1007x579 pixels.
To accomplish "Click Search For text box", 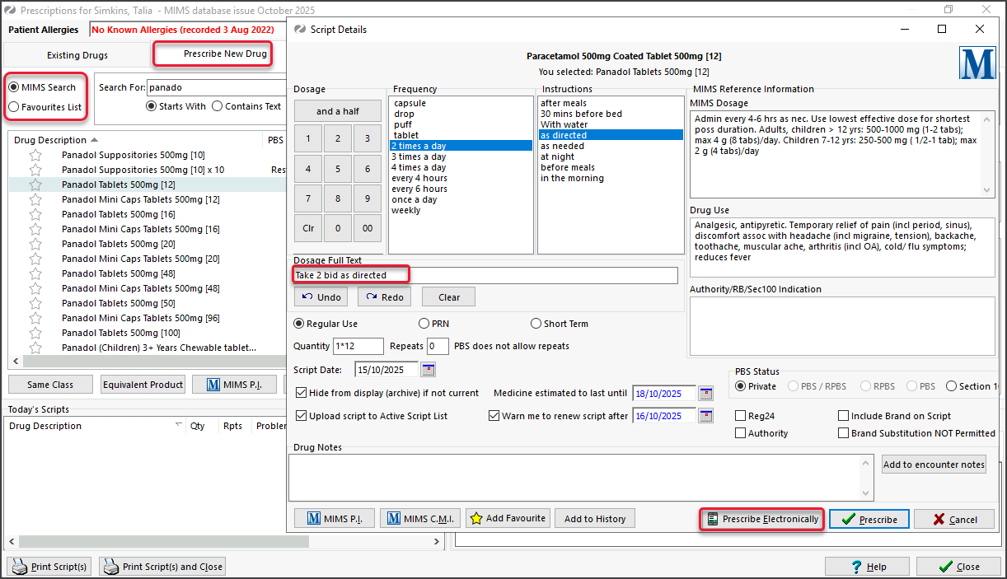I will pos(217,87).
